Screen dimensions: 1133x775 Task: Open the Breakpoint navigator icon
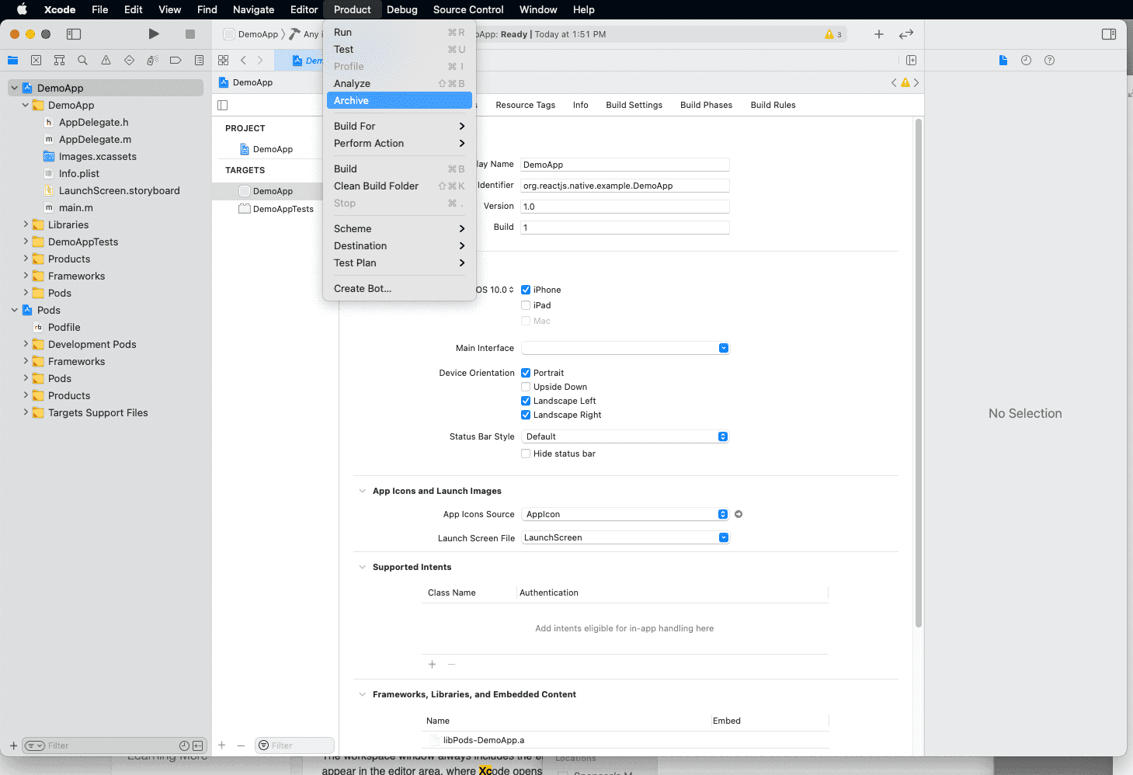pos(176,60)
